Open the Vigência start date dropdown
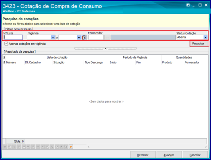Screen dimensions: 211x160 53,37
